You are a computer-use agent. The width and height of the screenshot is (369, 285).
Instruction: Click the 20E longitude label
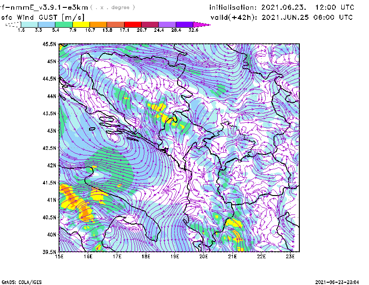pyautogui.click(x=203, y=256)
